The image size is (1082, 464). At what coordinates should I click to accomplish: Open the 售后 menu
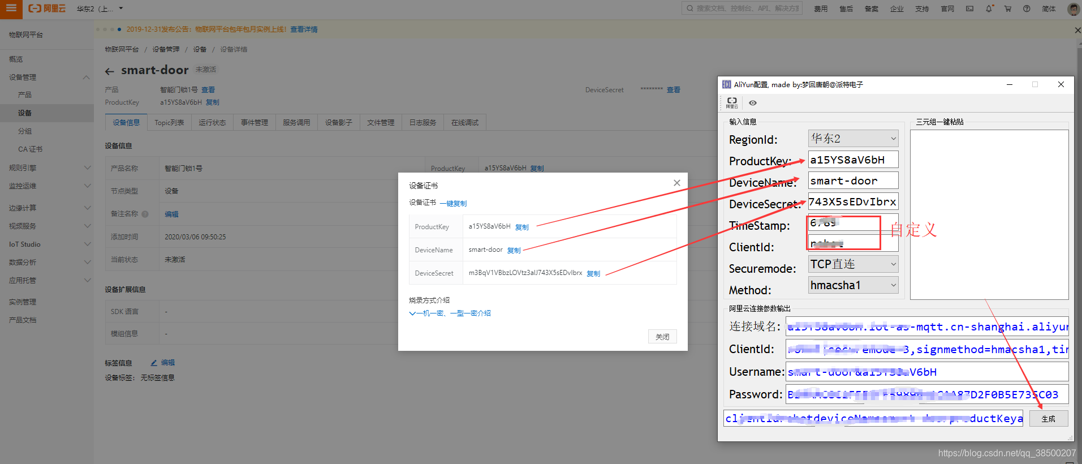tap(846, 8)
